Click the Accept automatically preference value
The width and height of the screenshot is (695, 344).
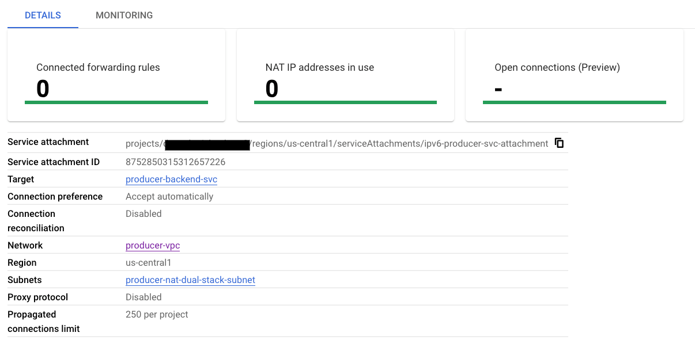(x=169, y=197)
